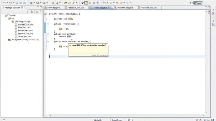Click the Save toolbar icon

tap(17, 3)
